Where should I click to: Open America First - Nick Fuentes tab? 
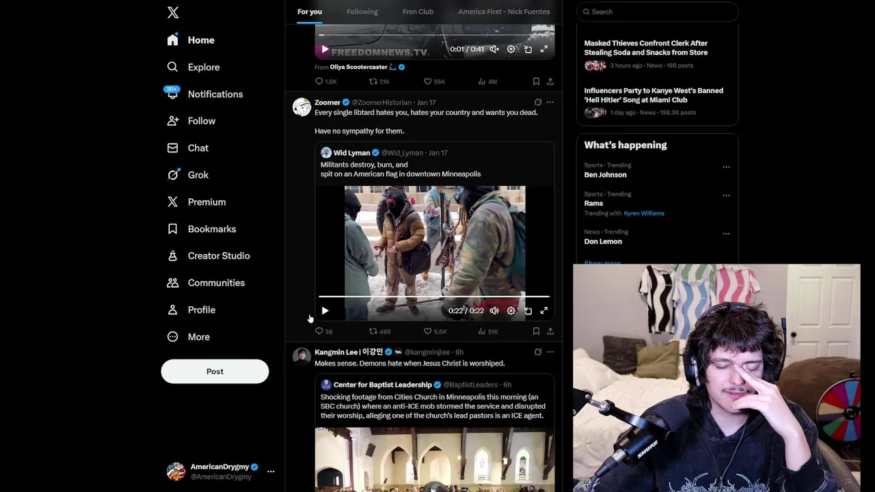tap(504, 12)
